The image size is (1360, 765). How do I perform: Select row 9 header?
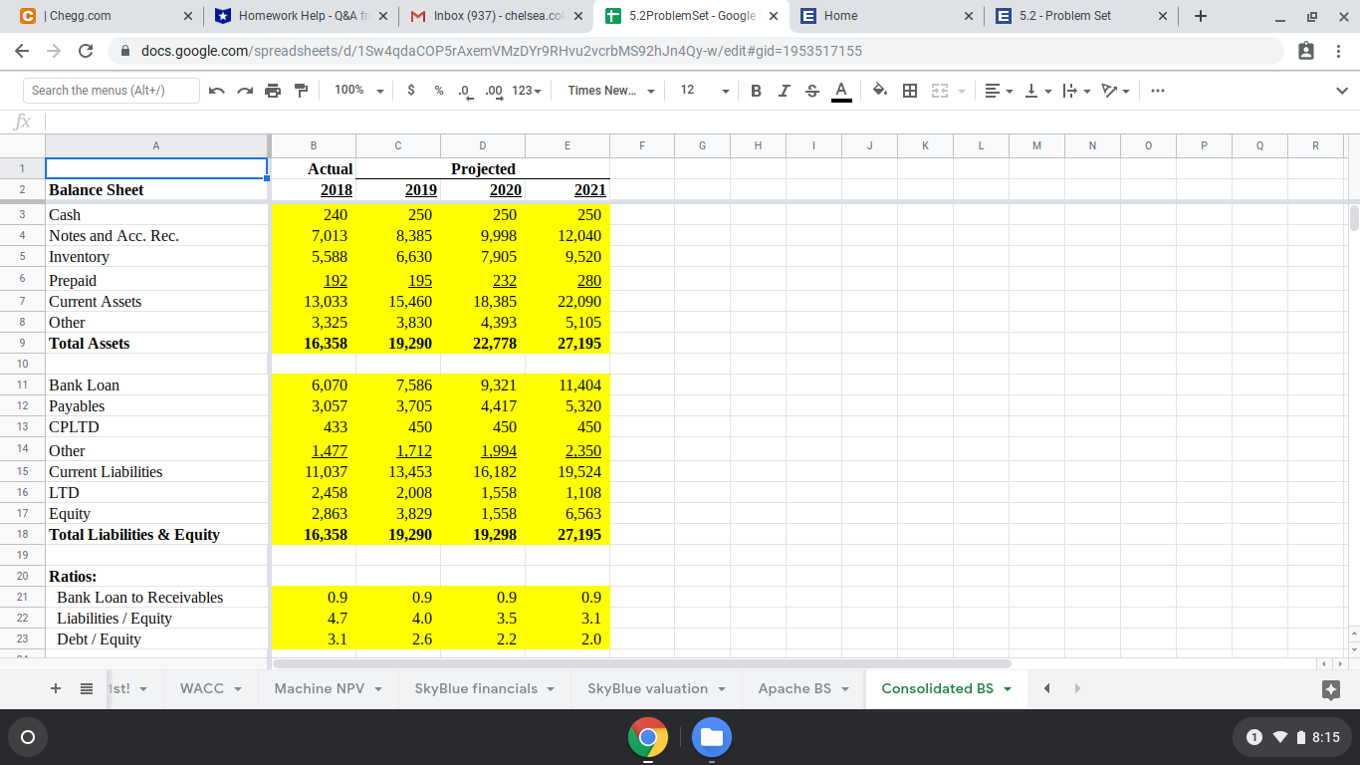(22, 343)
